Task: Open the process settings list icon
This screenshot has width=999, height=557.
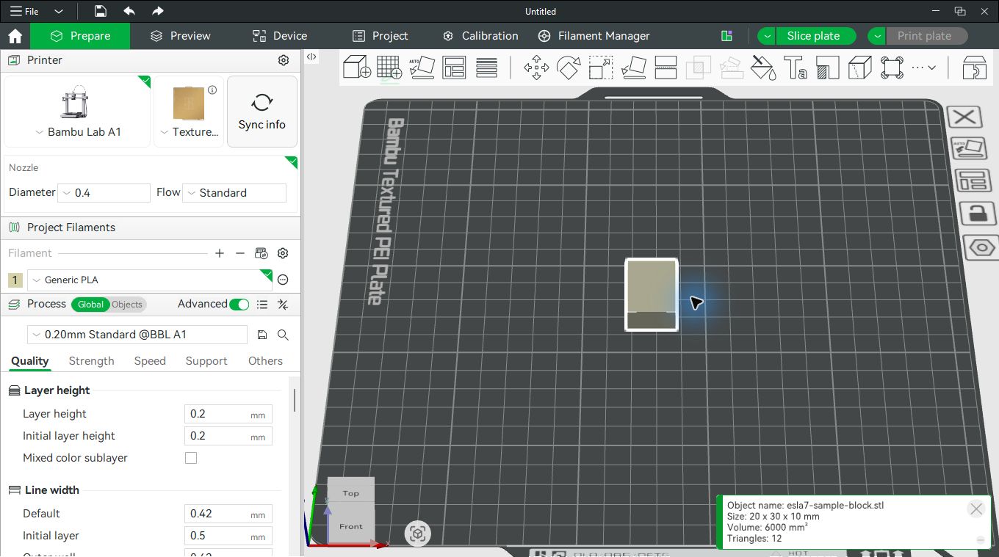Action: click(x=262, y=305)
